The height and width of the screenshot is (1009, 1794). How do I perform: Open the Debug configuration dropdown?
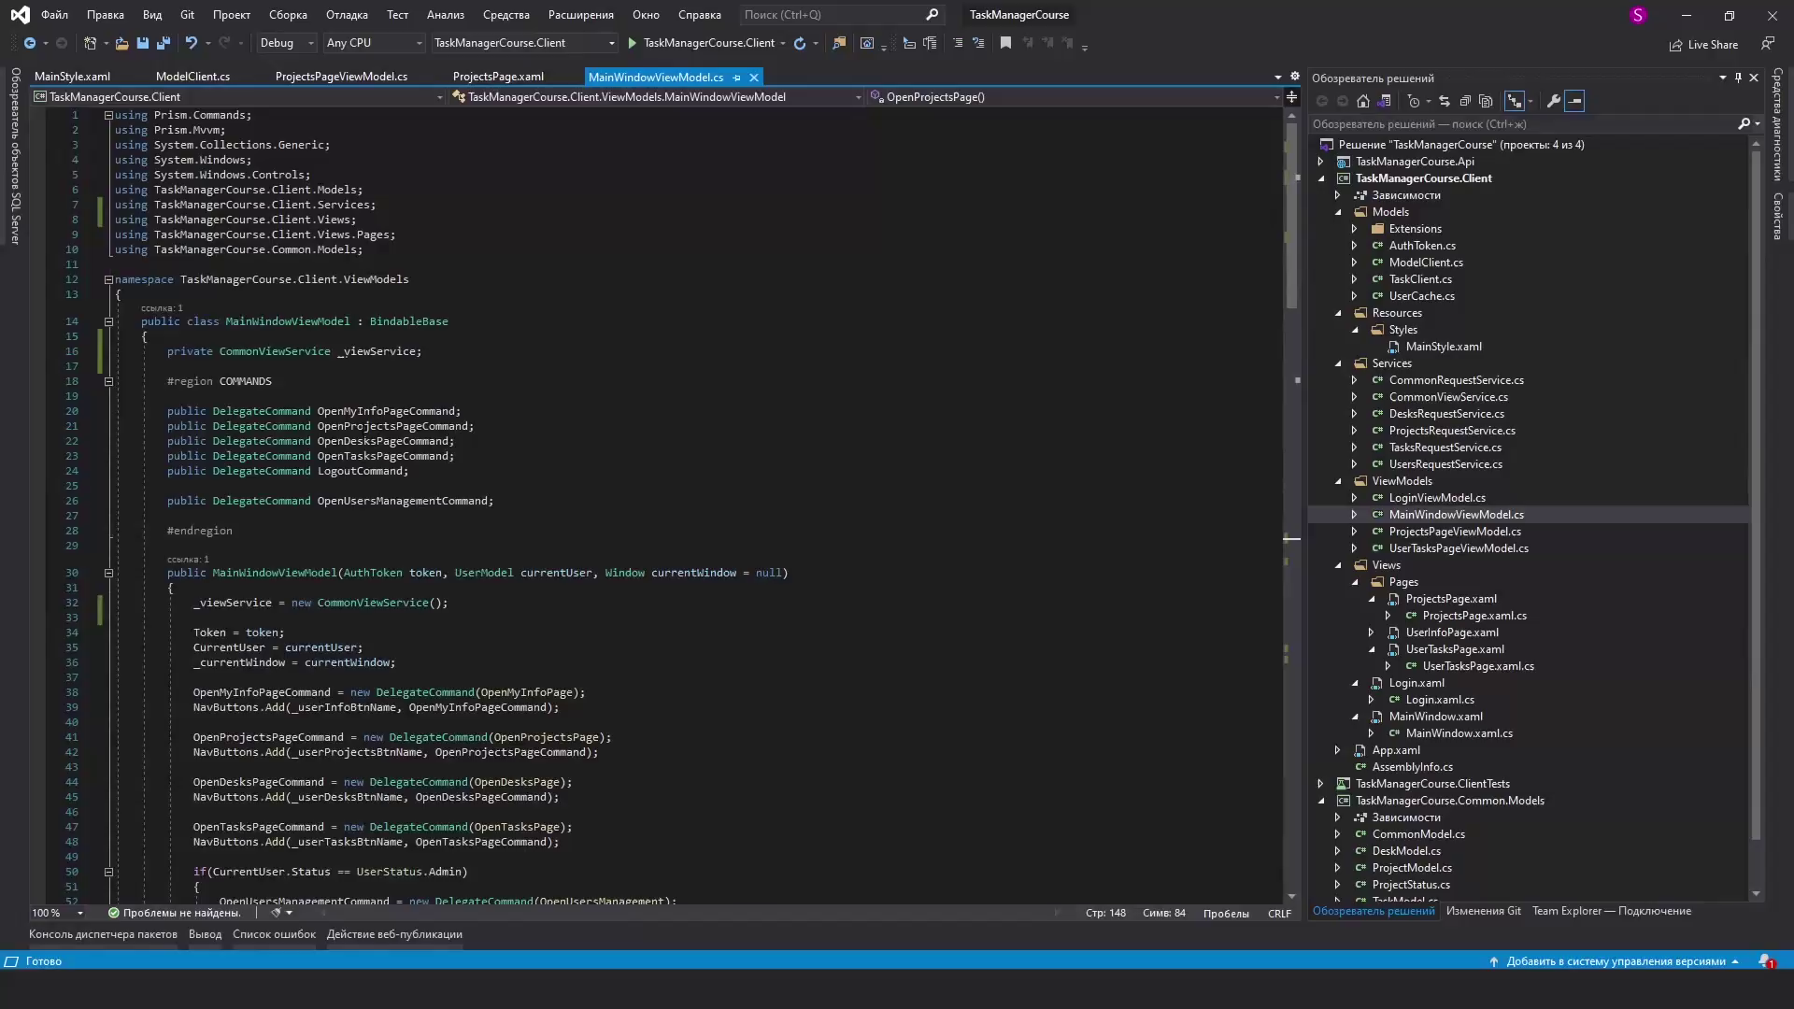coord(287,43)
